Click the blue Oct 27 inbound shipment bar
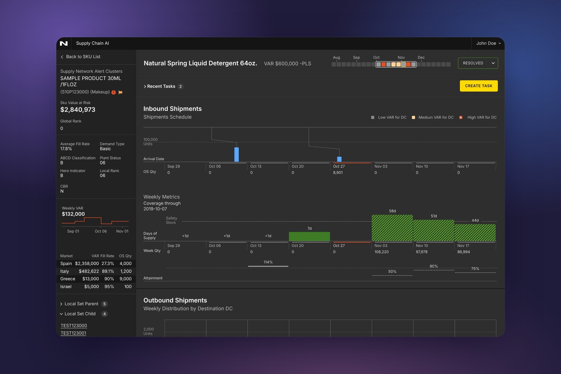 (x=339, y=159)
